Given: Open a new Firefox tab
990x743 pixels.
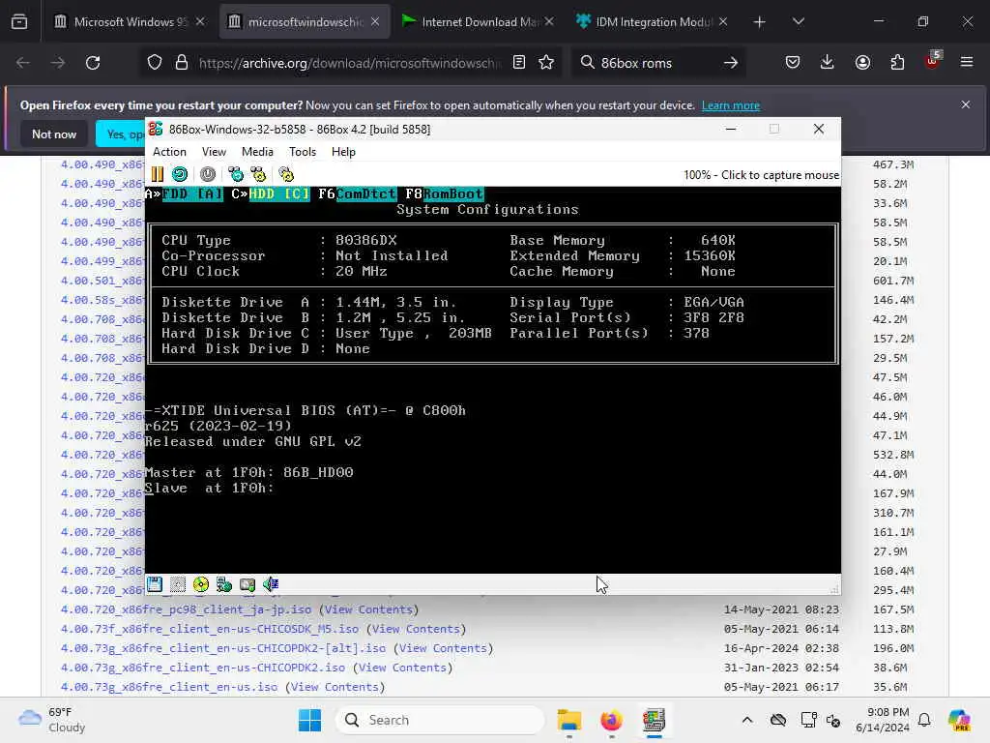Looking at the screenshot, I should click(760, 22).
